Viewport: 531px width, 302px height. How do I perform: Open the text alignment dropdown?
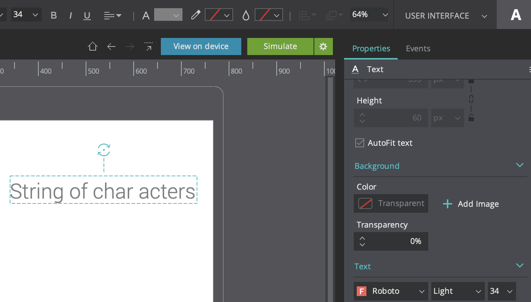113,15
